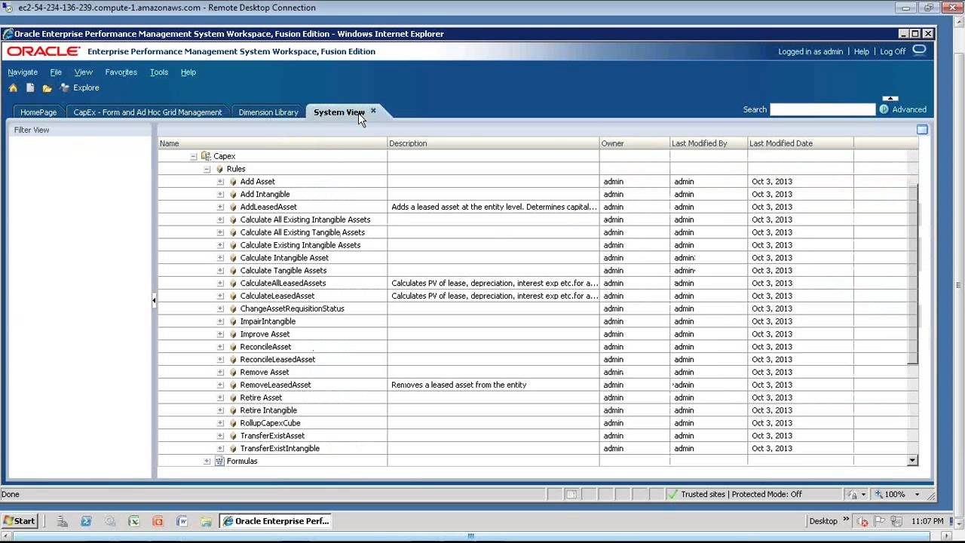Collapse the Filter View side panel arrow

[x=154, y=300]
